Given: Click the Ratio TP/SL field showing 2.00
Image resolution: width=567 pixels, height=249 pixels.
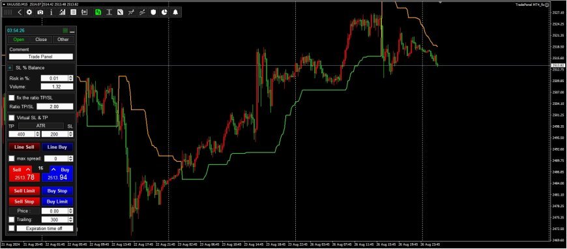Looking at the screenshot, I should (55, 107).
